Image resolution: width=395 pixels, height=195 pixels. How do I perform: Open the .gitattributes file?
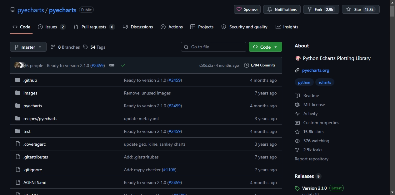36,157
